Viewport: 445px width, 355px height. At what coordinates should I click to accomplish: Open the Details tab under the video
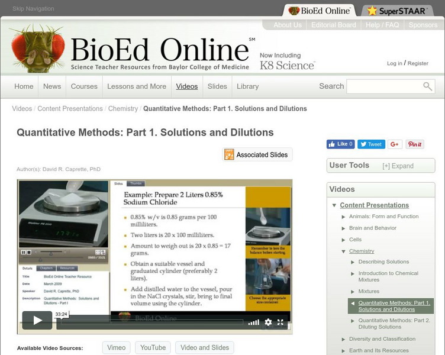click(27, 268)
